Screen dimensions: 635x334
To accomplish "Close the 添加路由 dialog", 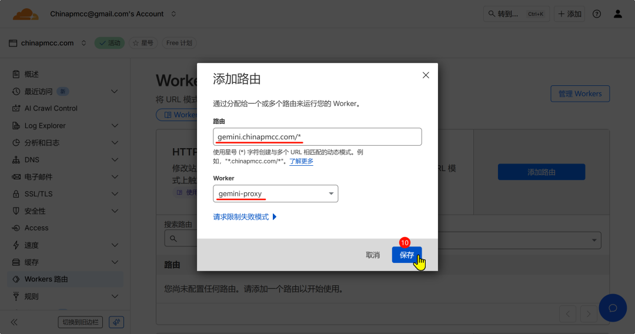I will tap(426, 75).
